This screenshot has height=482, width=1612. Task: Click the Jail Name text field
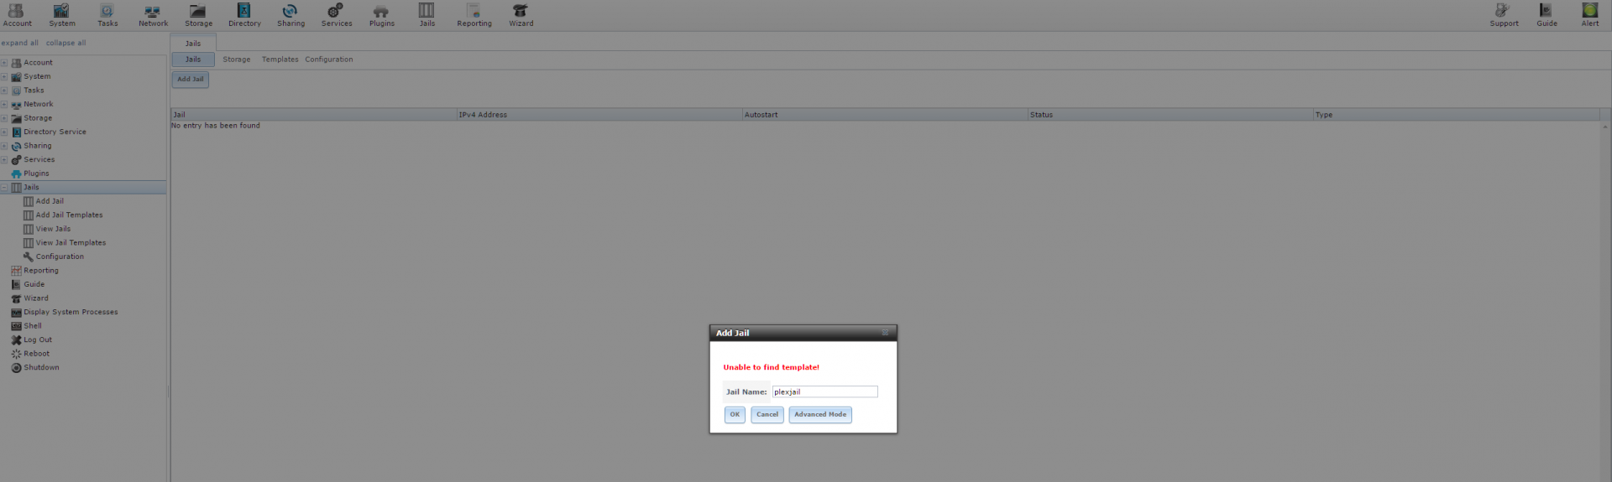pyautogui.click(x=824, y=392)
